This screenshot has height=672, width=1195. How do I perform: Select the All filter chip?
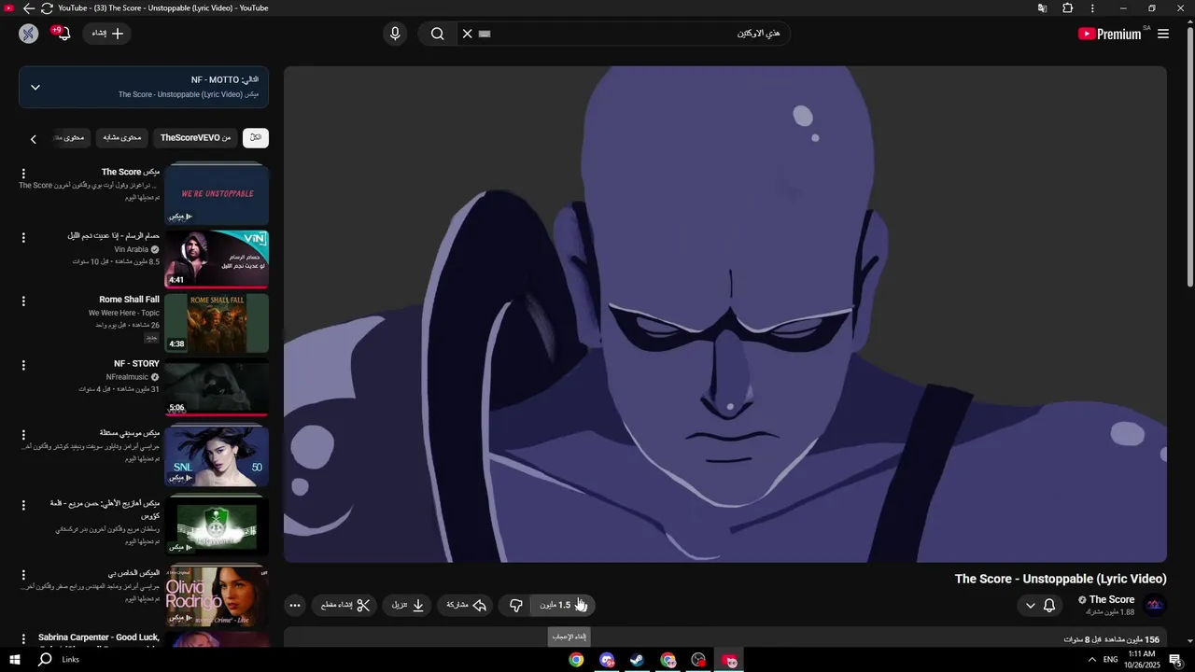(256, 137)
